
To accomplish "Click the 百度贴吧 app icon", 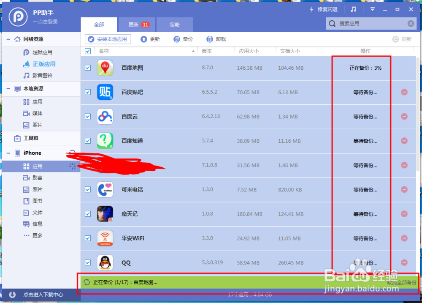I will [105, 92].
